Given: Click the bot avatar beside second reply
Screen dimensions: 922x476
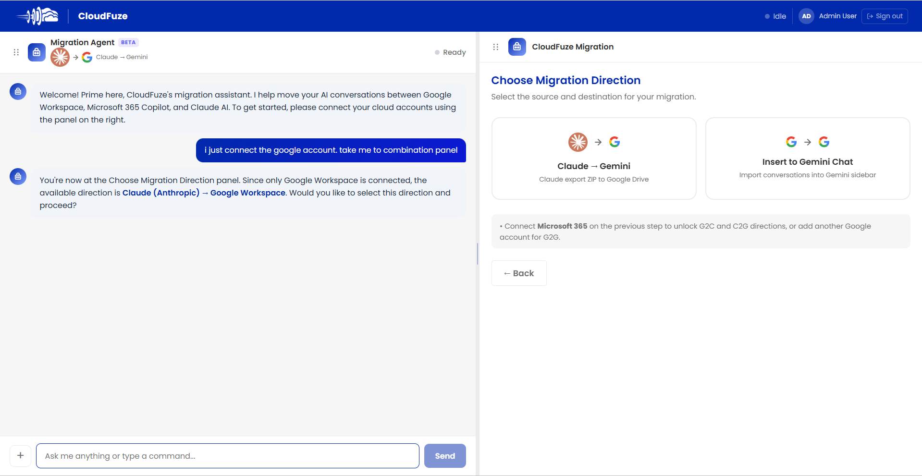Looking at the screenshot, I should coord(18,176).
